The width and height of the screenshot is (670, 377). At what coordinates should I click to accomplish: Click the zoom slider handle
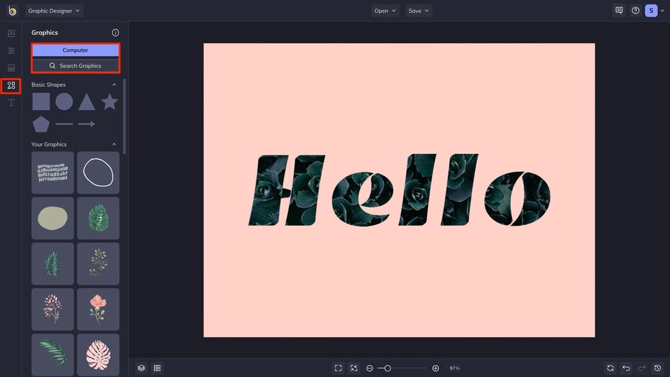pyautogui.click(x=388, y=368)
